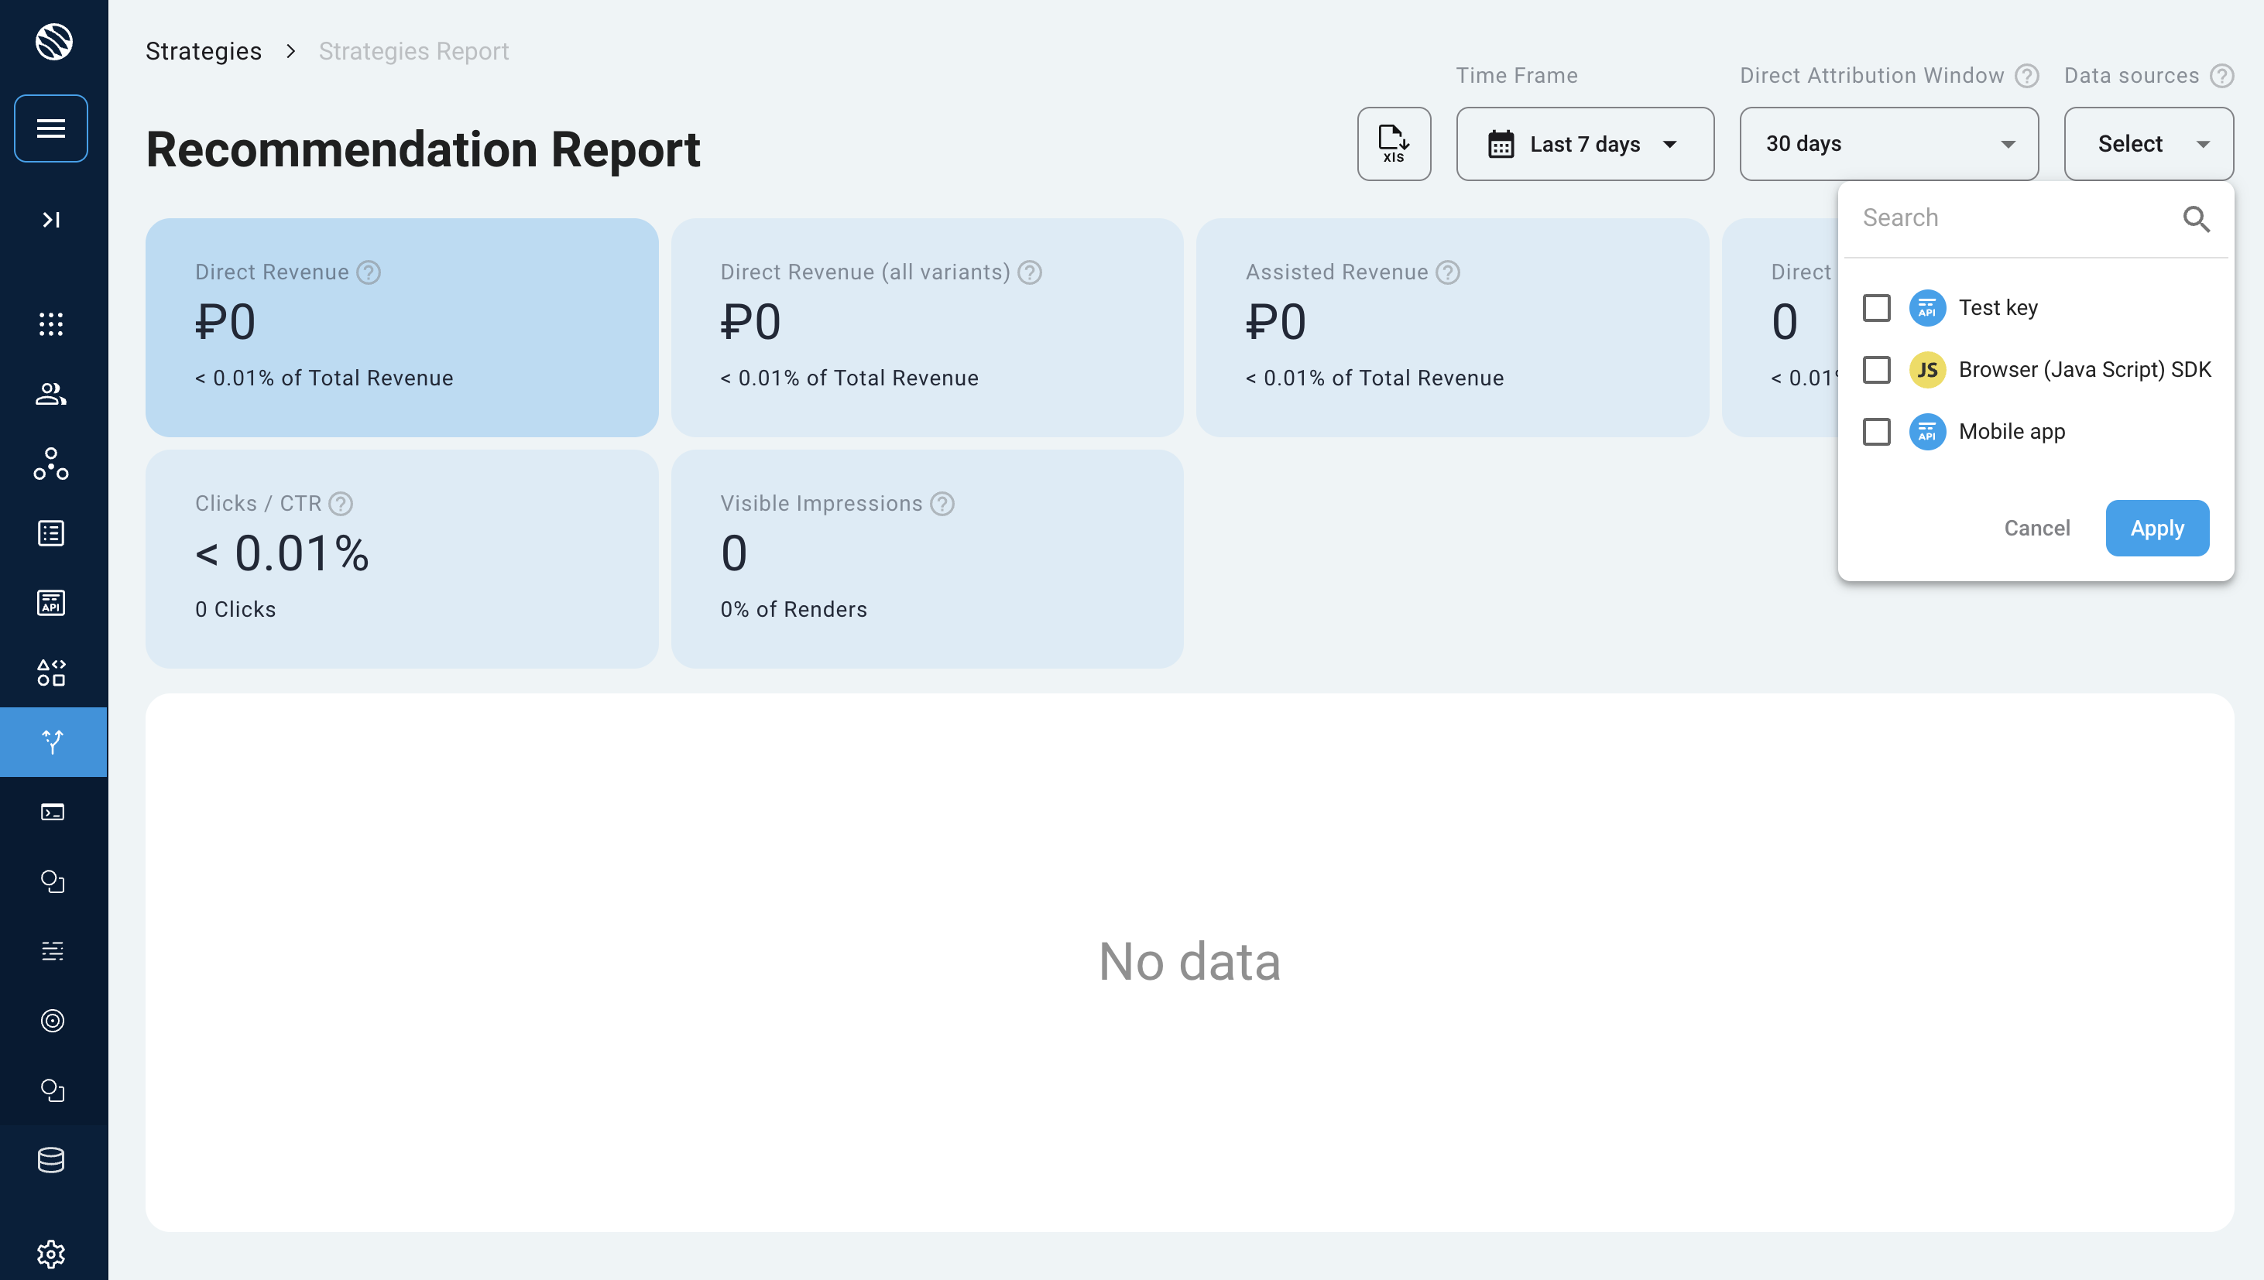Expand the 30 days attribution window dropdown
Image resolution: width=2264 pixels, height=1280 pixels.
click(x=1888, y=143)
